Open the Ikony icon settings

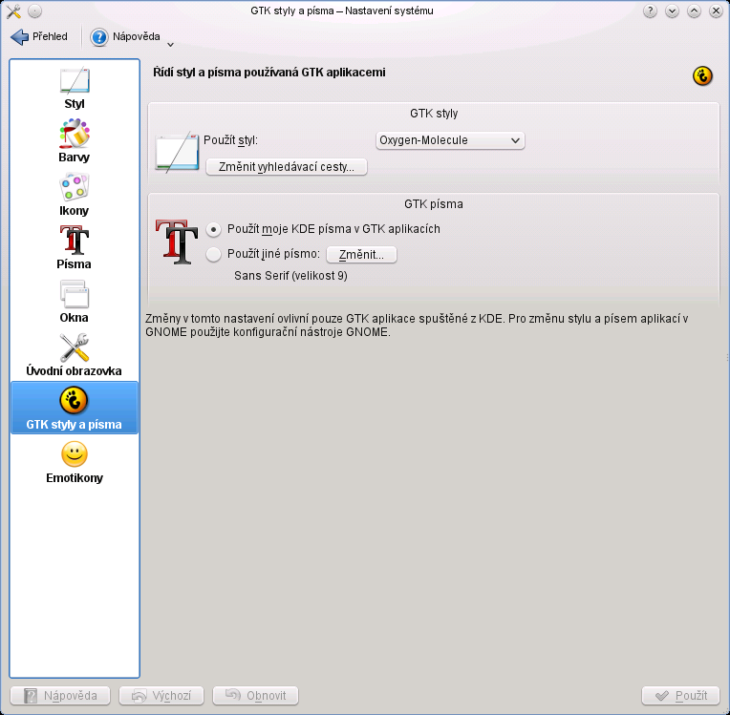(75, 195)
